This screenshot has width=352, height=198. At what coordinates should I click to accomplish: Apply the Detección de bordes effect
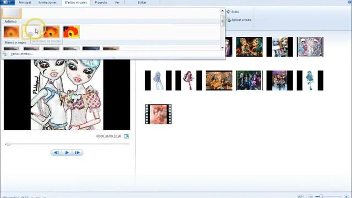tap(31, 32)
